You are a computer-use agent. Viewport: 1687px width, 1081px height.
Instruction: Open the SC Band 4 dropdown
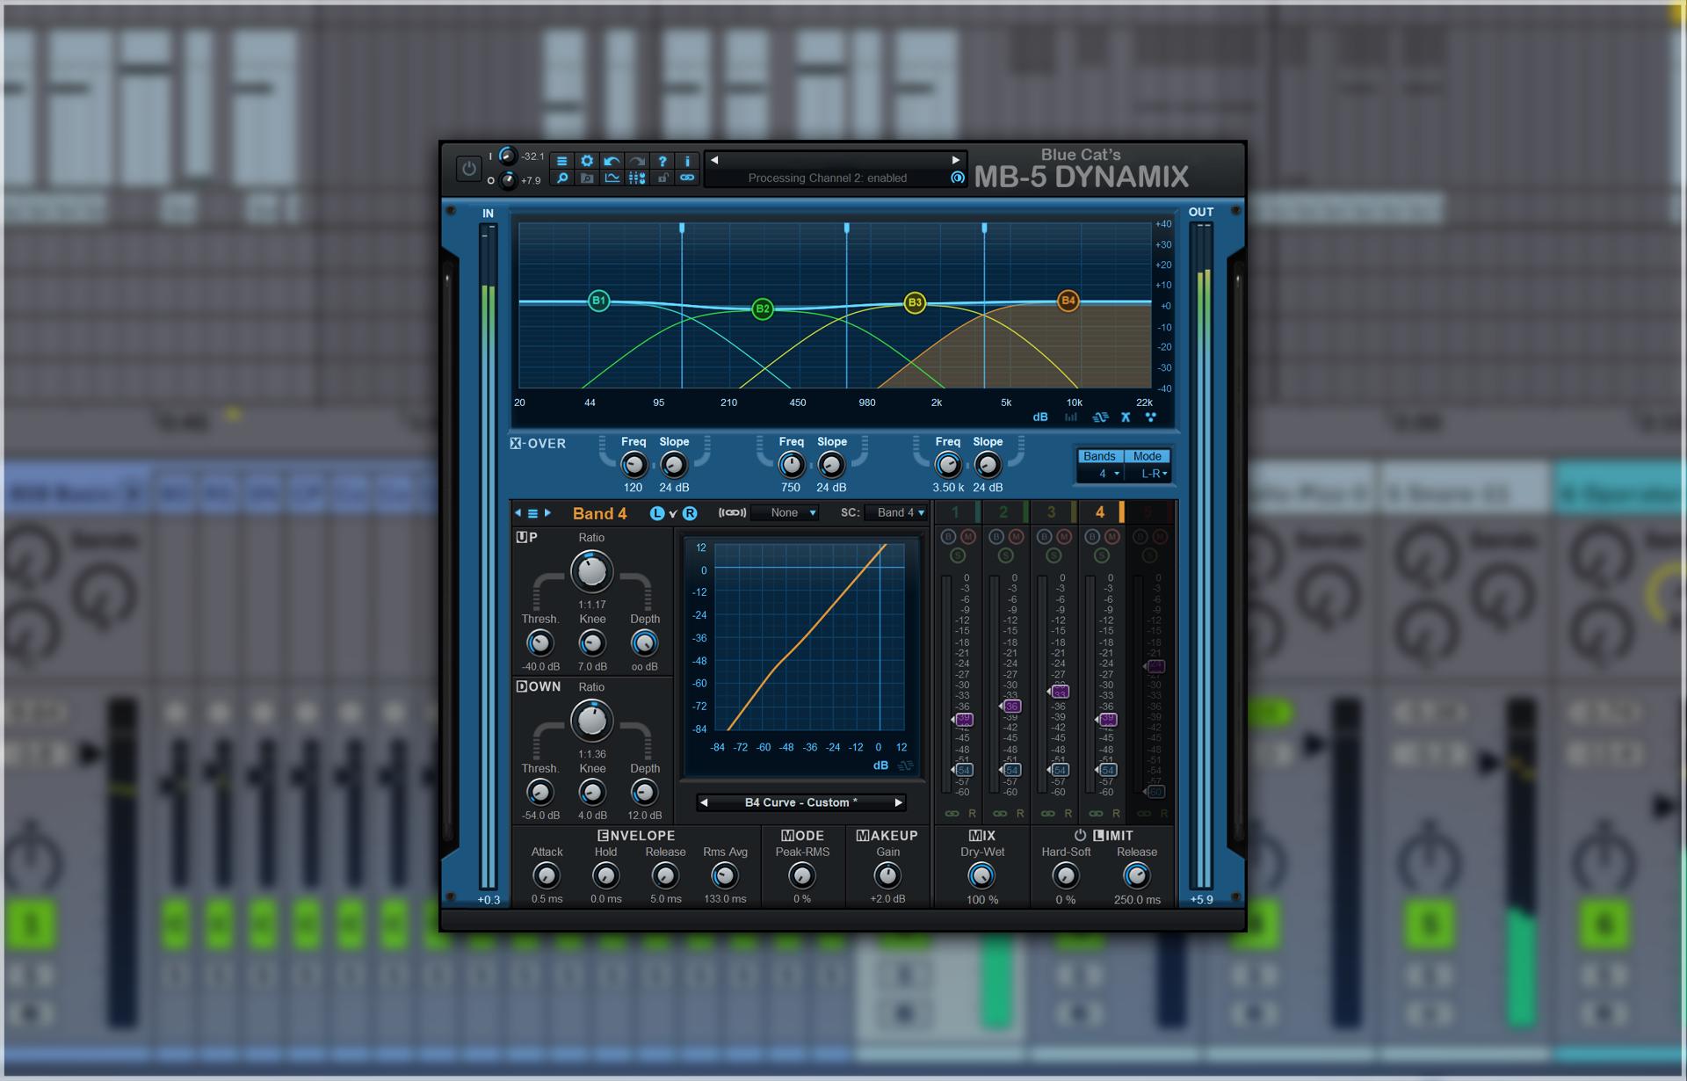(x=896, y=513)
